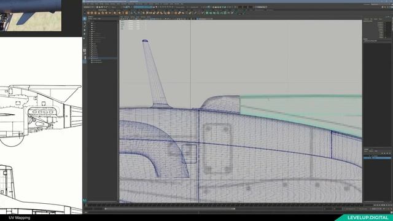Open the Outliner Display menu
The width and height of the screenshot is (393, 221).
click(x=90, y=18)
